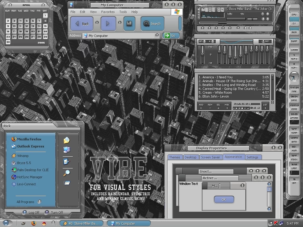Click the magnifying glass Search icon in Start menu
This screenshot has width=303, height=227.
tap(67, 173)
